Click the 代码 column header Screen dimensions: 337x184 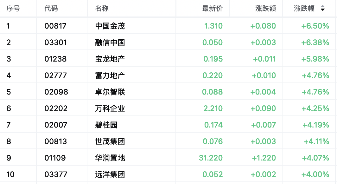[51, 8]
